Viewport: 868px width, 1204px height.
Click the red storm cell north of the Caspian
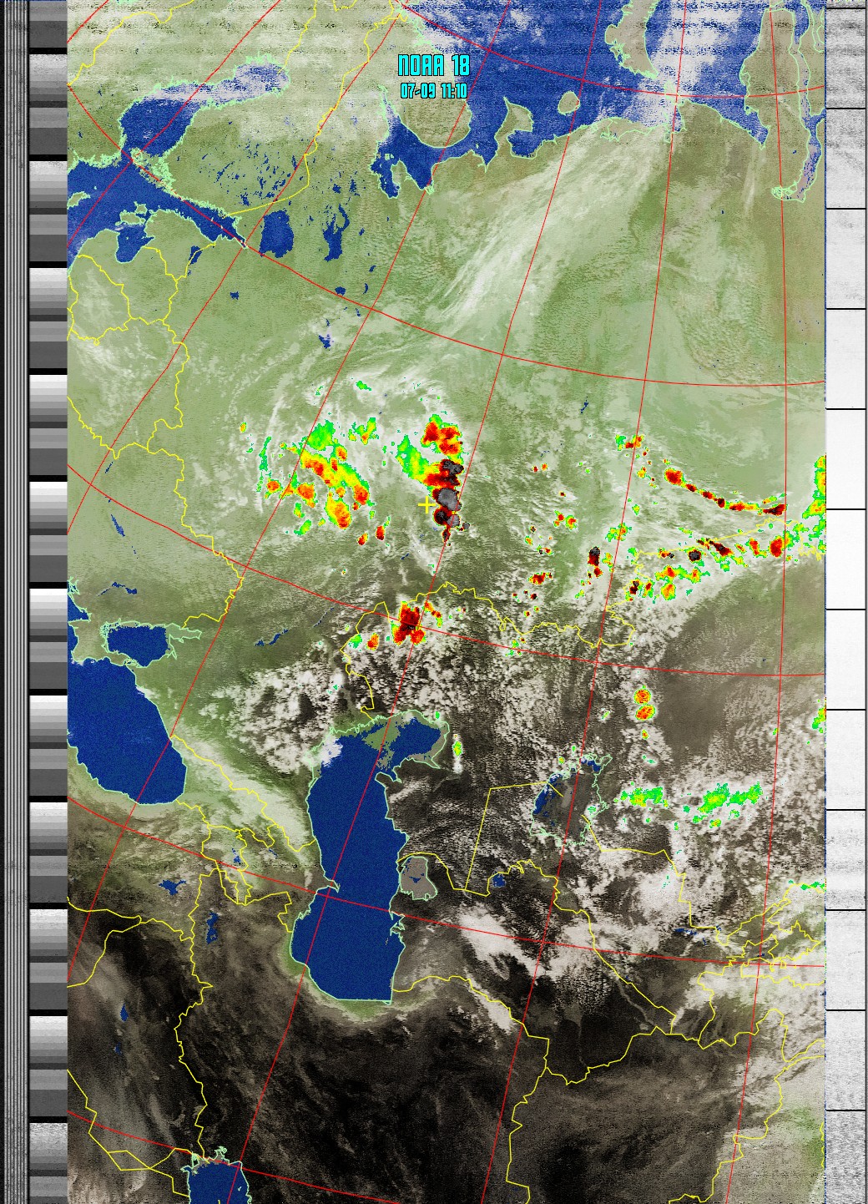pos(409,623)
